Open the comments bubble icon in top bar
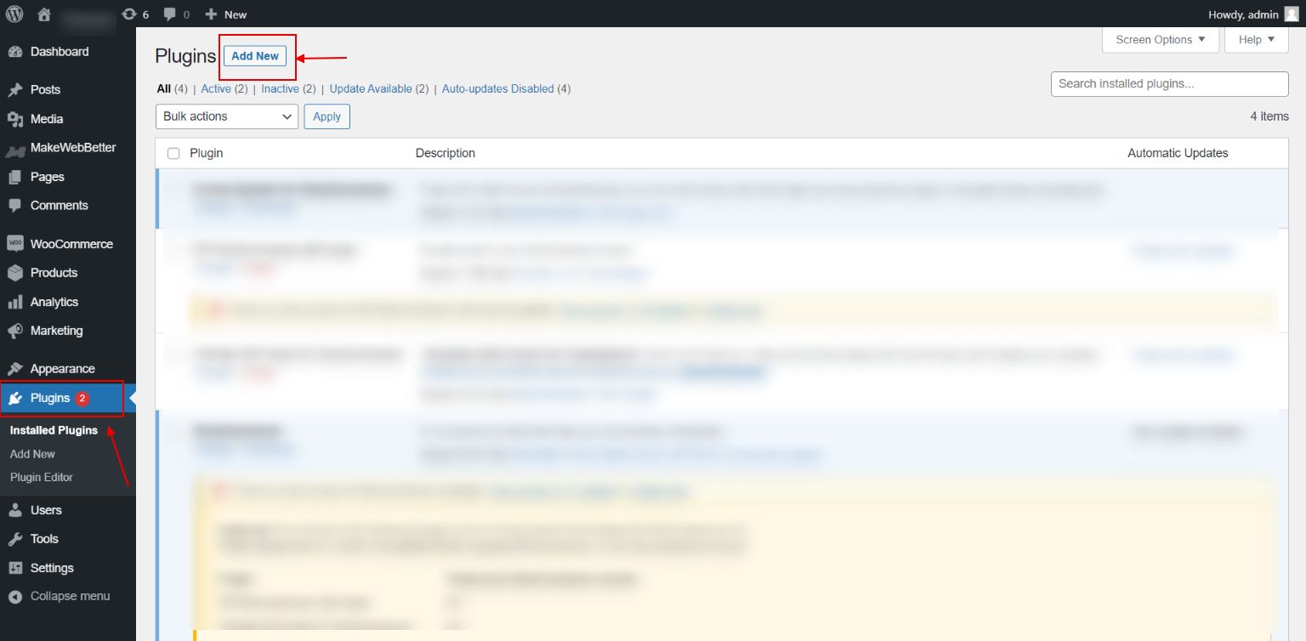 (169, 14)
